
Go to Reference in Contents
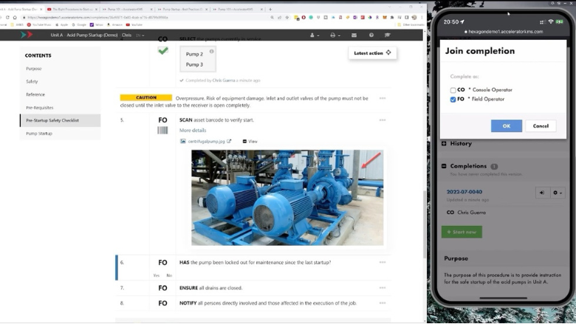coord(35,94)
